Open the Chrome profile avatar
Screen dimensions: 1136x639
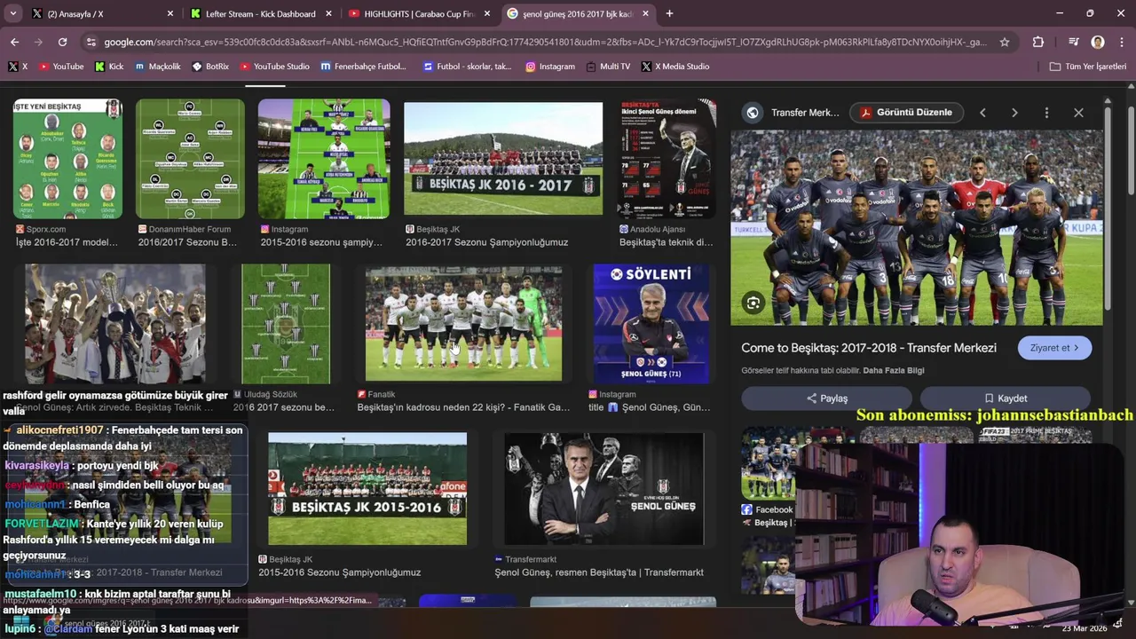click(x=1098, y=42)
